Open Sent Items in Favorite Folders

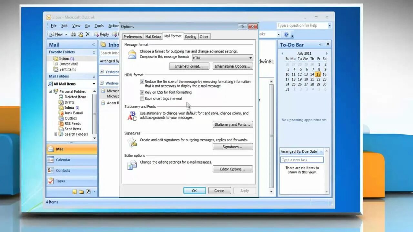click(65, 69)
